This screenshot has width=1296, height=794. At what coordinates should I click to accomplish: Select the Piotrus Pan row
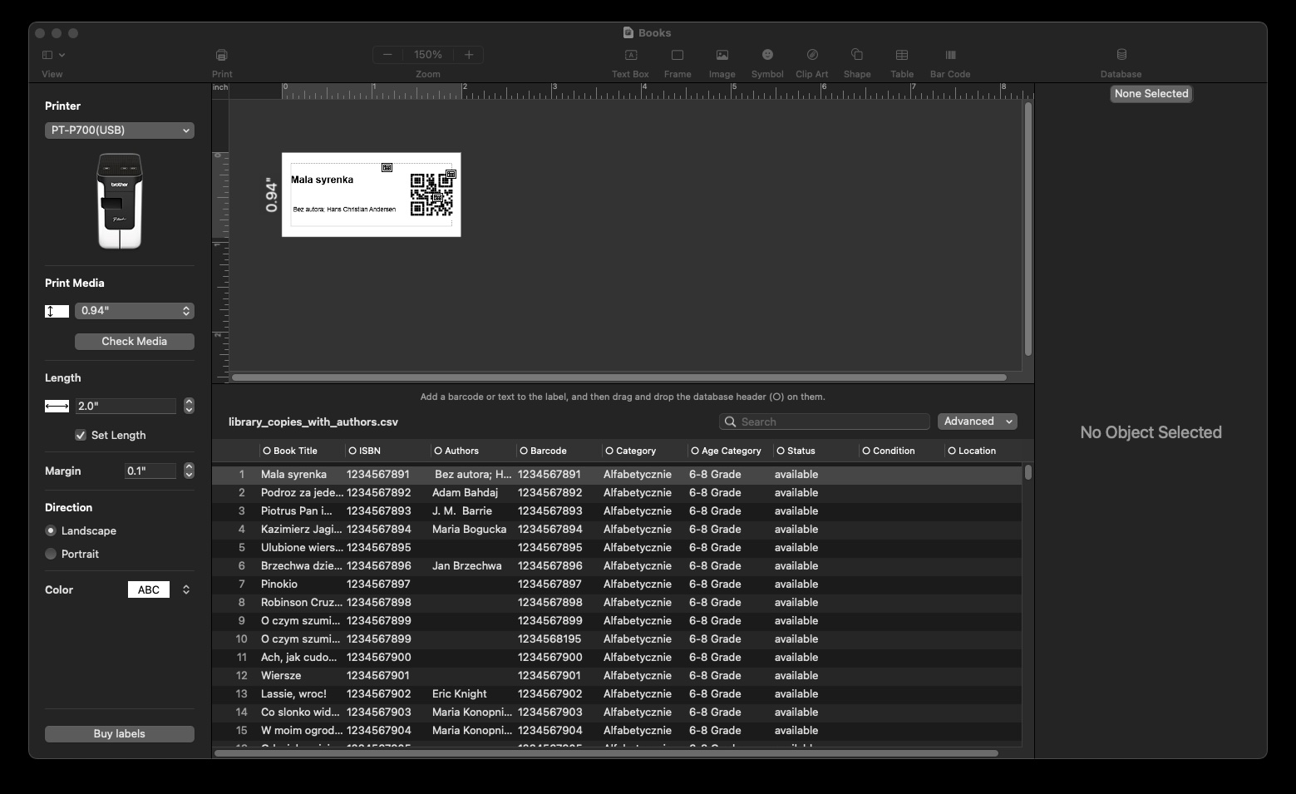tap(617, 511)
